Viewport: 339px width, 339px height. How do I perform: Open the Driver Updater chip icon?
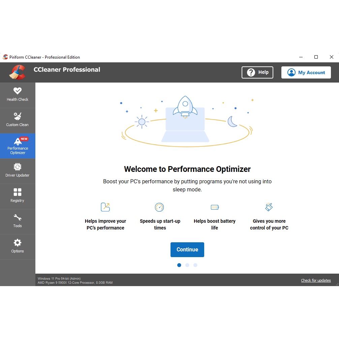click(x=18, y=167)
